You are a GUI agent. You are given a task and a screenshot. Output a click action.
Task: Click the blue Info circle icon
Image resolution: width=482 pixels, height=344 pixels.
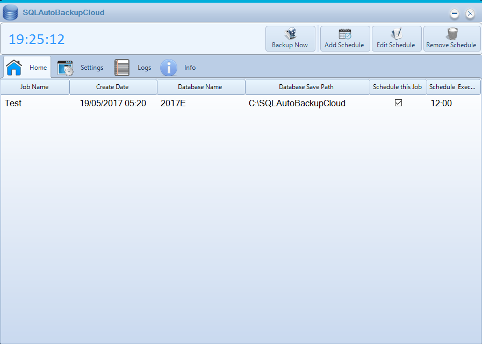169,68
